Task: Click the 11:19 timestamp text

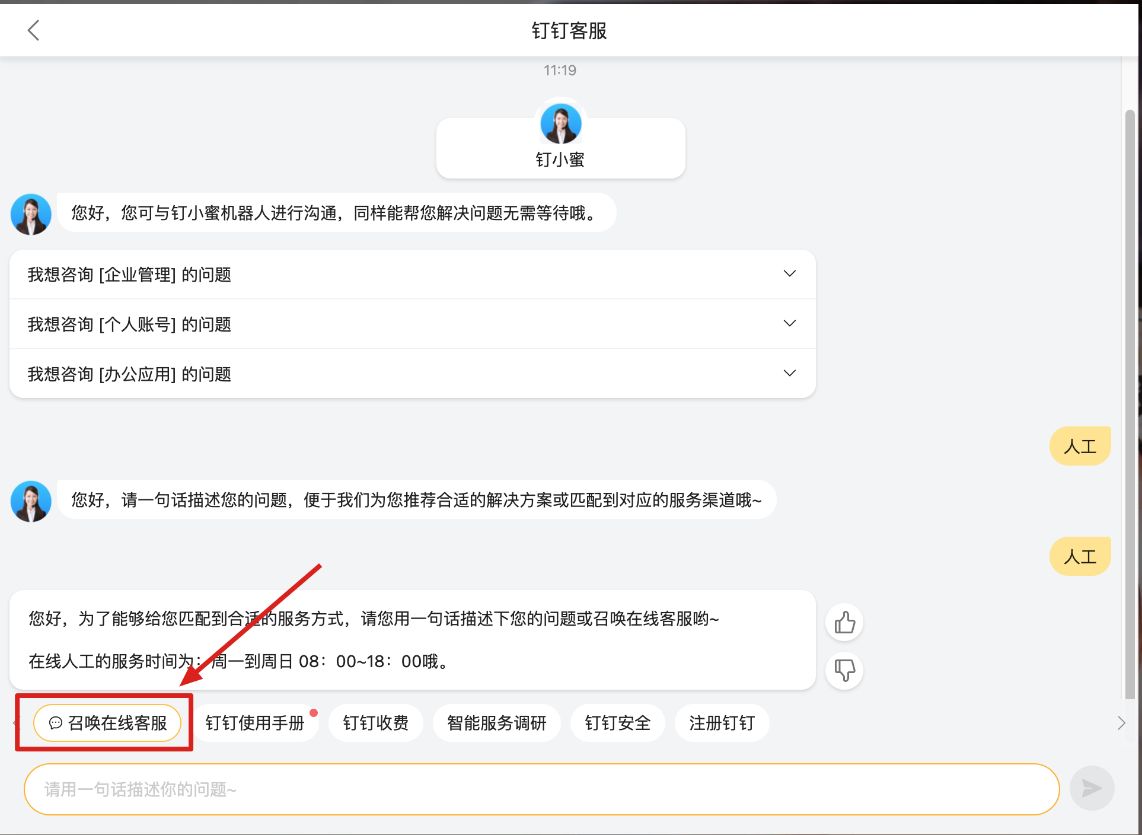Action: [560, 71]
